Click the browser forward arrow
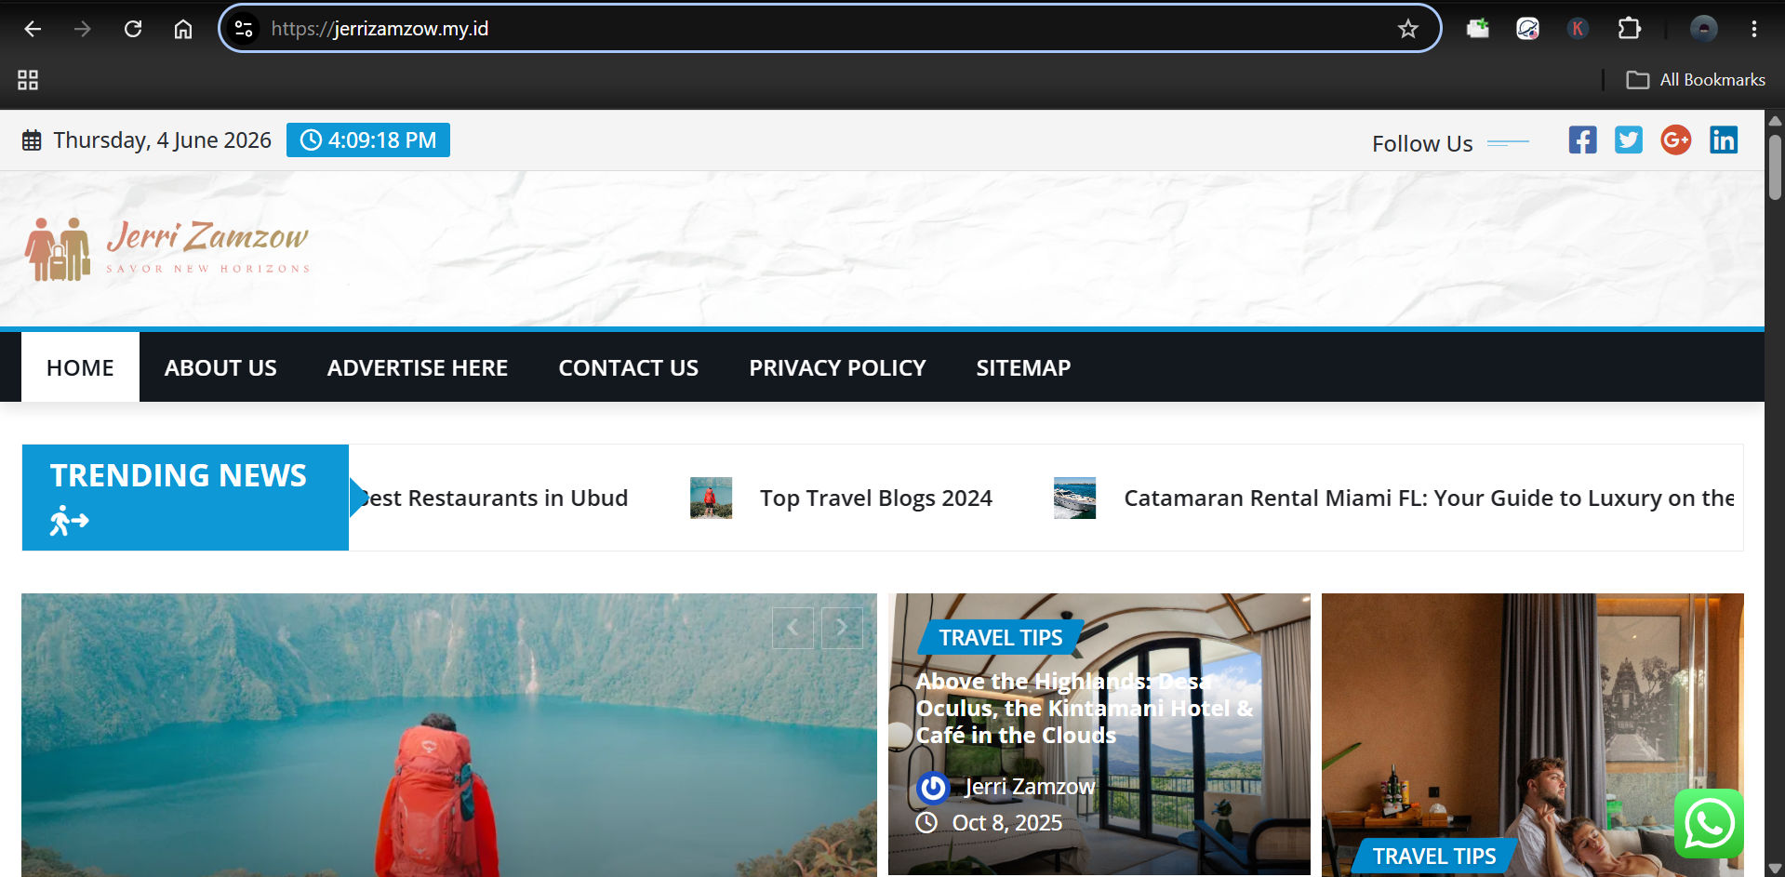Viewport: 1785px width, 877px height. (83, 29)
